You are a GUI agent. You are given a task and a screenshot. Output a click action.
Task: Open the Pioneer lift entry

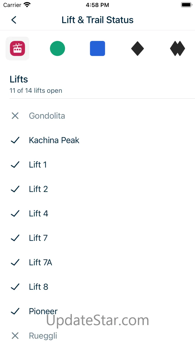97,311
